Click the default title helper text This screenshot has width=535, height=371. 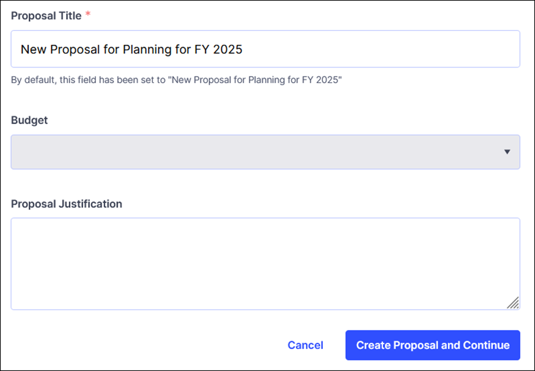(176, 80)
